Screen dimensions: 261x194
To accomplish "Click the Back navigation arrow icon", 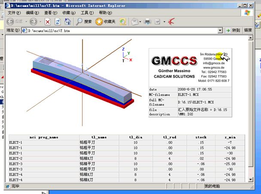I will coord(10,21).
